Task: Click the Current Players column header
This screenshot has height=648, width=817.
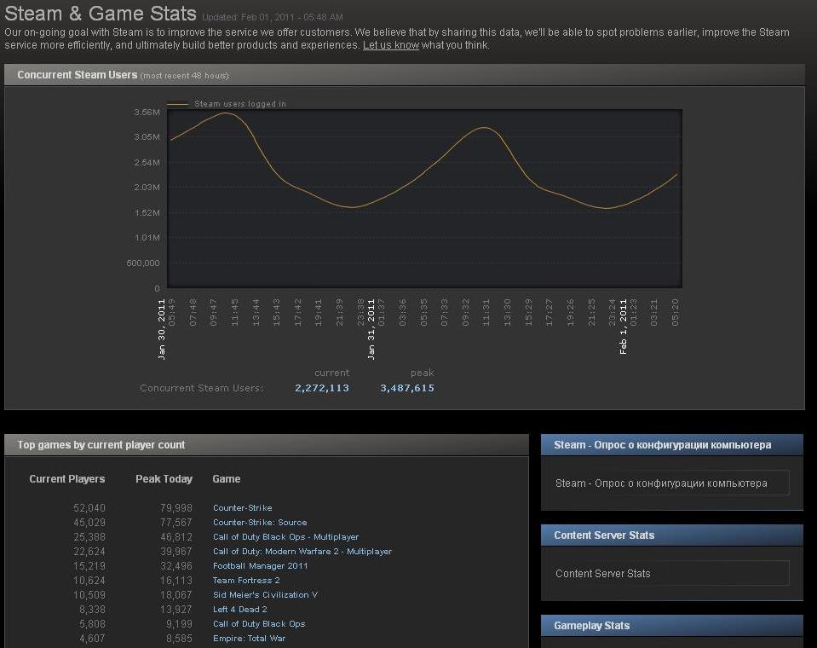Action: [x=67, y=479]
